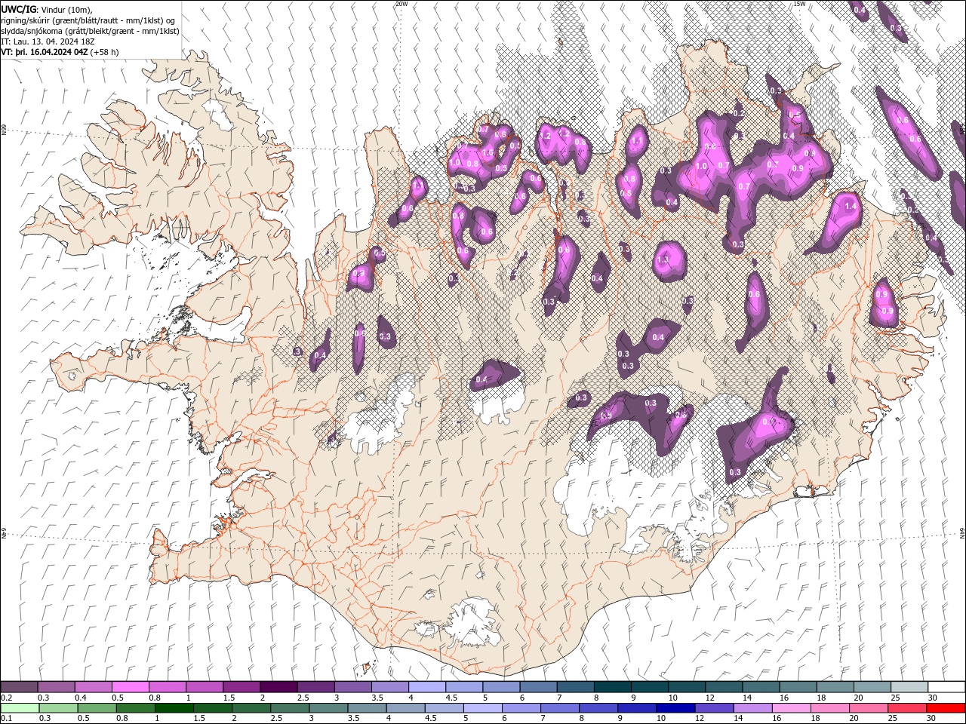Pick the grey-blue 3.5 swatch on rain scale
This screenshot has width=966, height=724.
(367, 708)
